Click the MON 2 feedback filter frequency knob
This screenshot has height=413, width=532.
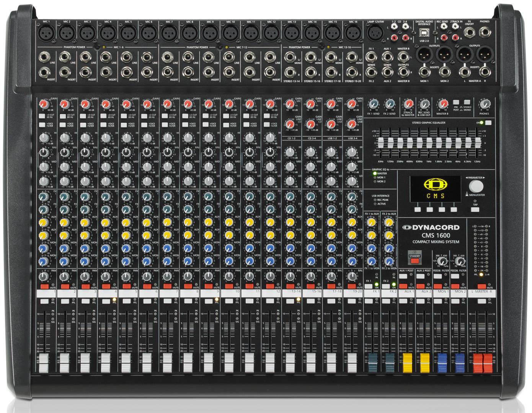click(460, 261)
